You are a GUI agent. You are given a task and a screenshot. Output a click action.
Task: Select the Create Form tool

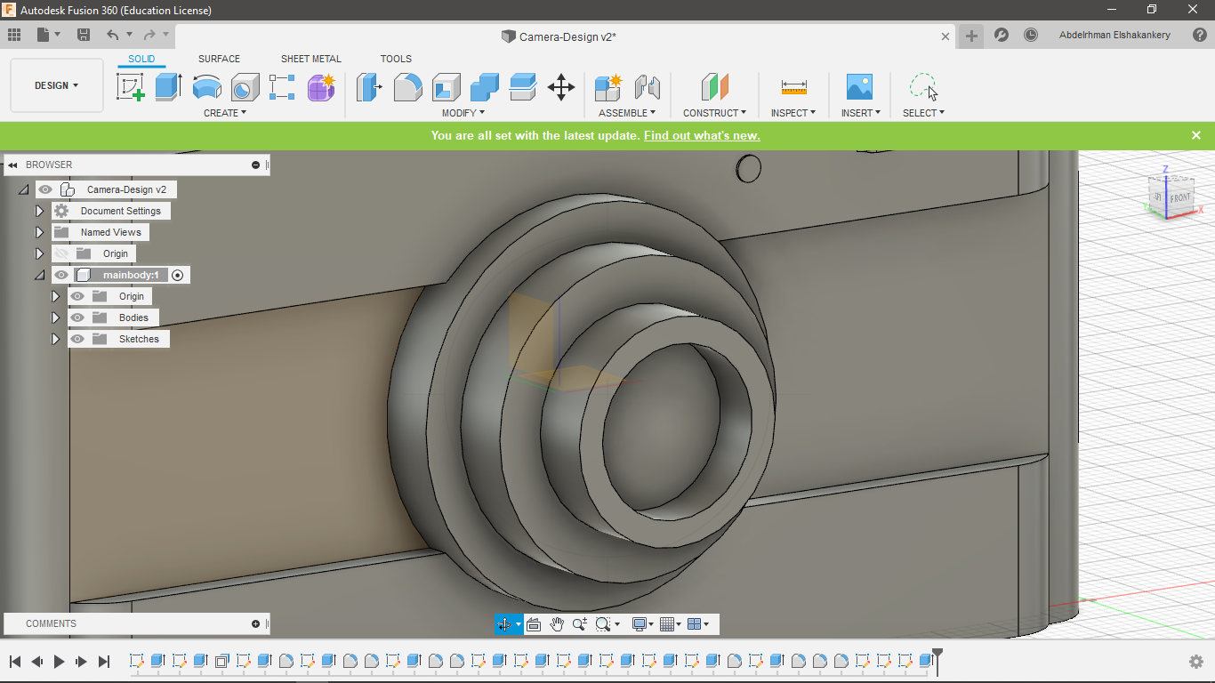(x=321, y=87)
